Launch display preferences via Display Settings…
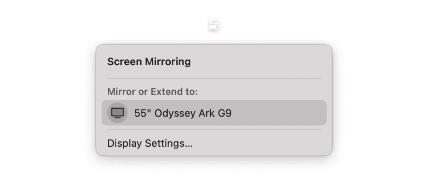421x192 pixels. 150,143
